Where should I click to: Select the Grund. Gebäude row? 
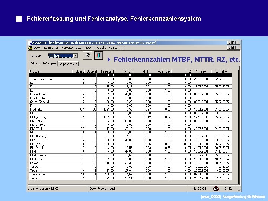[131, 102]
